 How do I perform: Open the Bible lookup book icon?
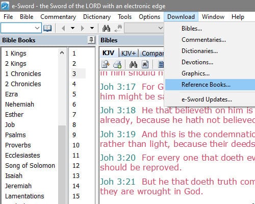point(47,28)
